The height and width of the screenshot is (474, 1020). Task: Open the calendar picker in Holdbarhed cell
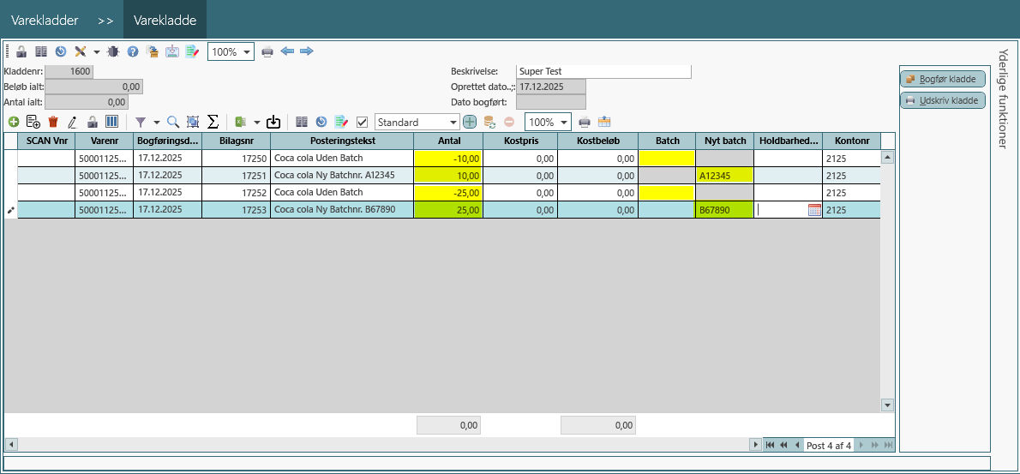click(x=814, y=209)
